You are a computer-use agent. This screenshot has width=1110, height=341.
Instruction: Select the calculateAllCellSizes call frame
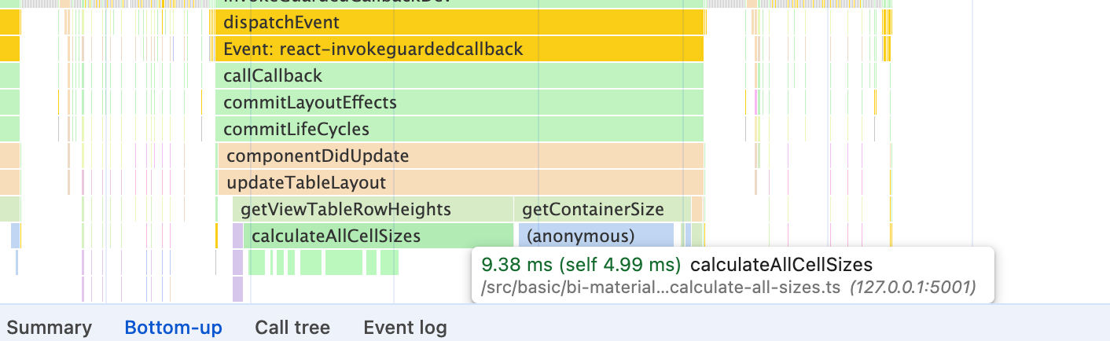378,236
